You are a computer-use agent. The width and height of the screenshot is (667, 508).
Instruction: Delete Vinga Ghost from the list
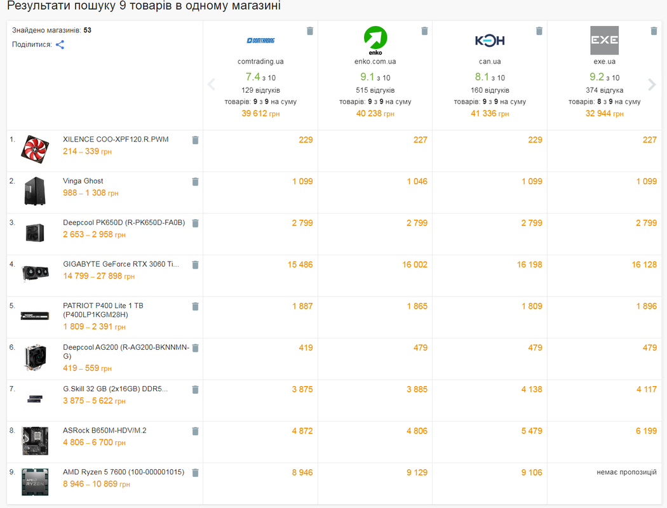point(195,182)
